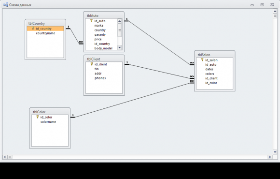The image size is (280, 179).
Task: Select the dates field in tblSalon
Action: coord(214,69)
